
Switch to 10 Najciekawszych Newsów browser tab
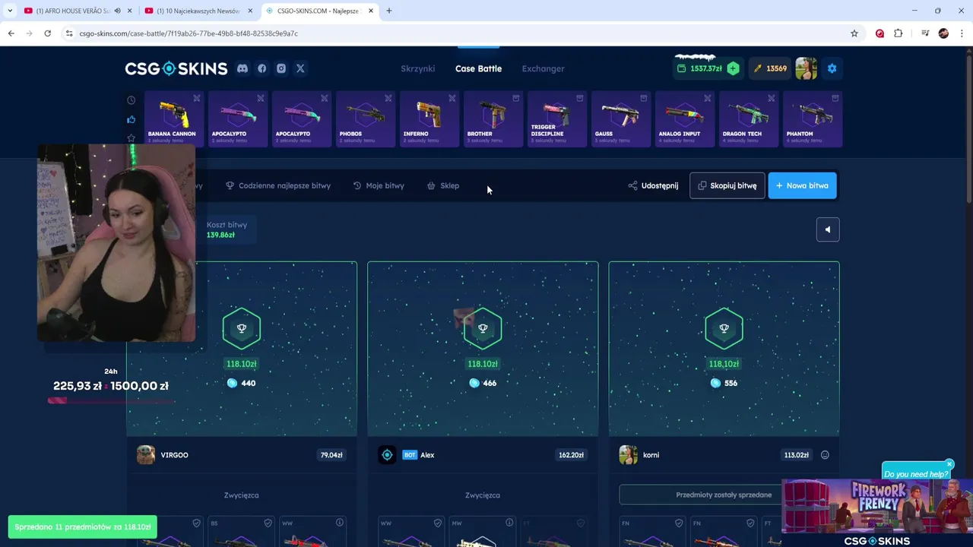(x=198, y=11)
